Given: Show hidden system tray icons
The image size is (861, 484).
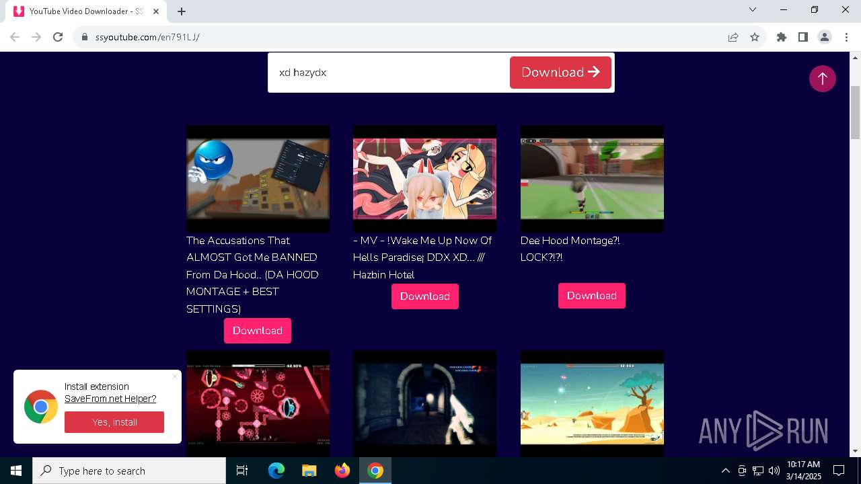Looking at the screenshot, I should click(725, 471).
